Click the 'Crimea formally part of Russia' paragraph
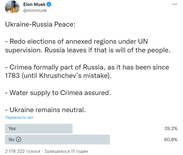183x155 pixels. pyautogui.click(x=87, y=71)
